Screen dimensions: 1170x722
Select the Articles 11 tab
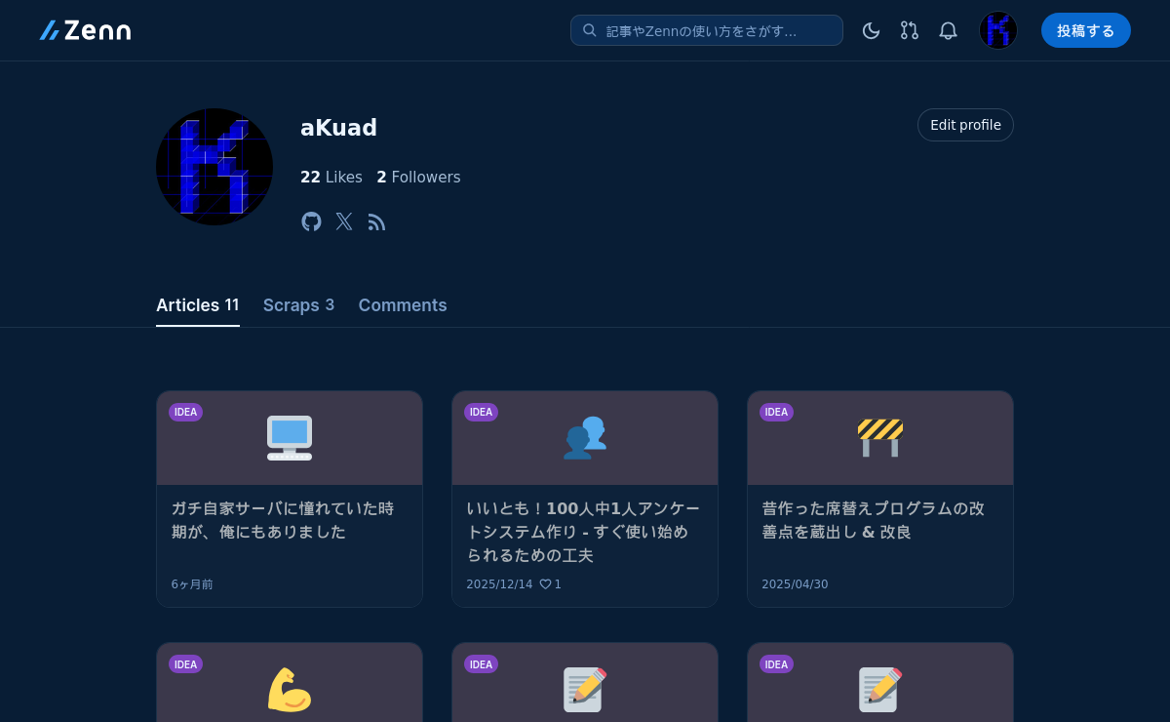coord(198,305)
